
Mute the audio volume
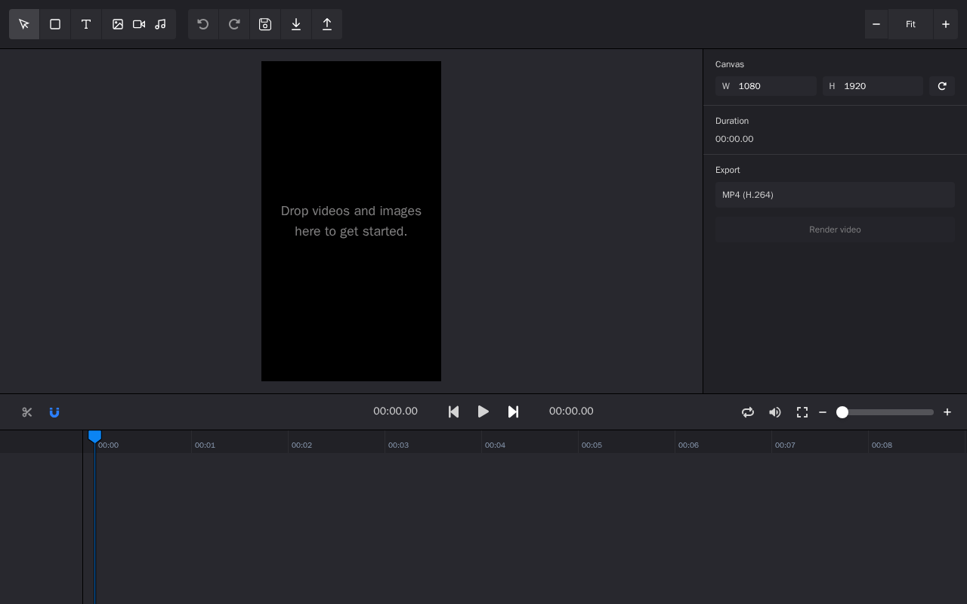click(x=775, y=412)
